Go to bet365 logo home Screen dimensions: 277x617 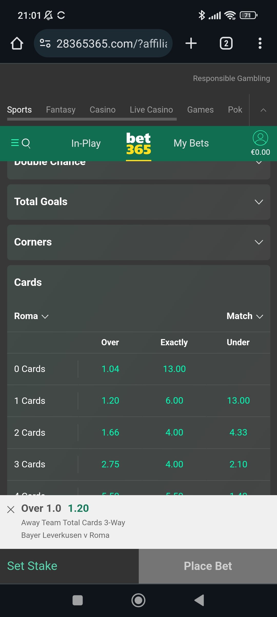[x=138, y=144]
